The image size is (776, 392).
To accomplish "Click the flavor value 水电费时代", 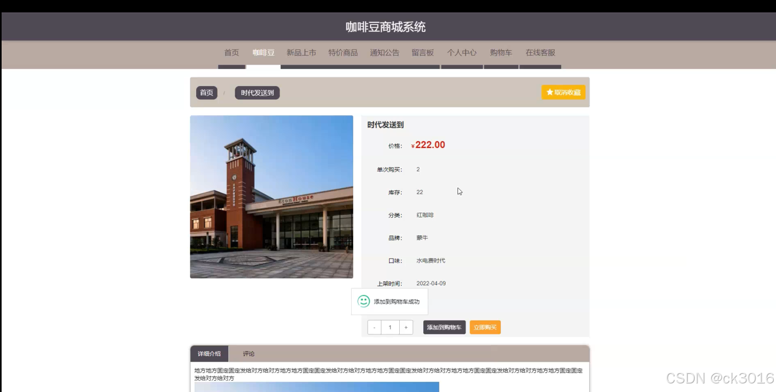I will pyautogui.click(x=431, y=261).
